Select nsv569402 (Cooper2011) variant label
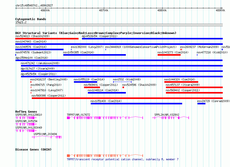Image resolution: width=230 pixels, height=167 pixels. point(183,90)
